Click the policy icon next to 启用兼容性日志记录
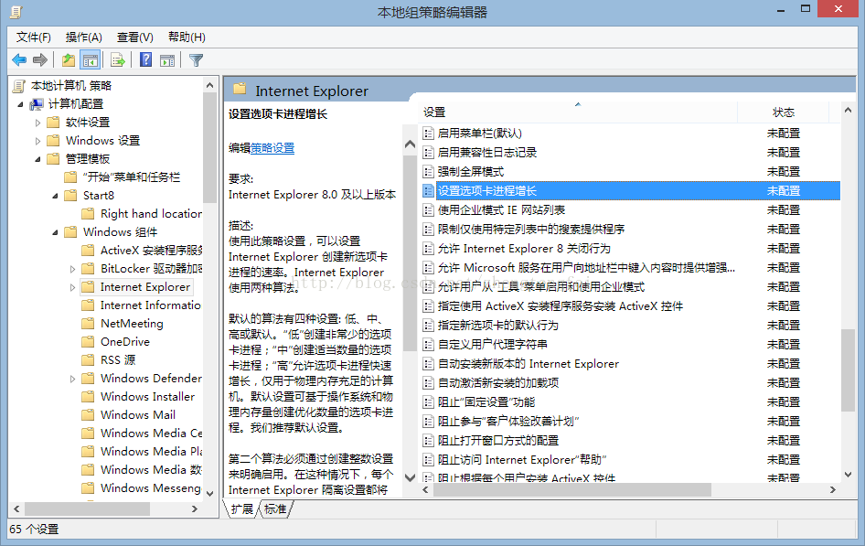 (428, 152)
